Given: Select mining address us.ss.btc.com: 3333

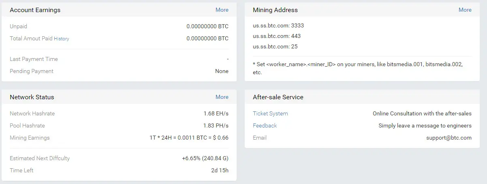Looking at the screenshot, I should pos(278,25).
